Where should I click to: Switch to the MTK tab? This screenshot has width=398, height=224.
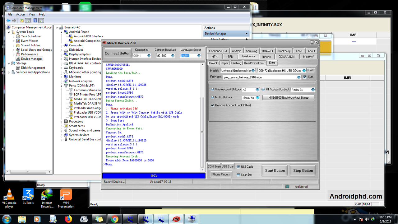215,57
